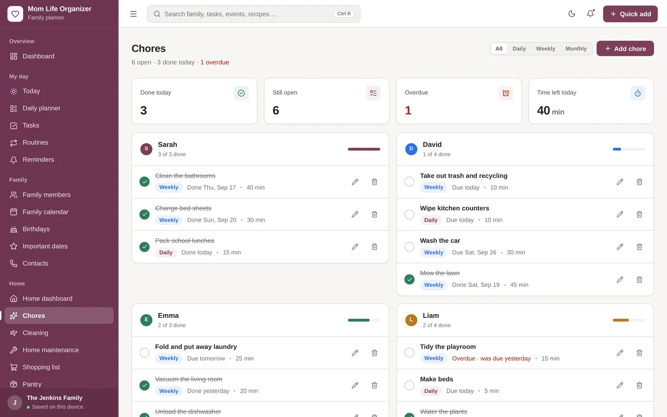Image resolution: width=667 pixels, height=417 pixels.
Task: Open The Jenkins Family account
Action: tap(59, 402)
